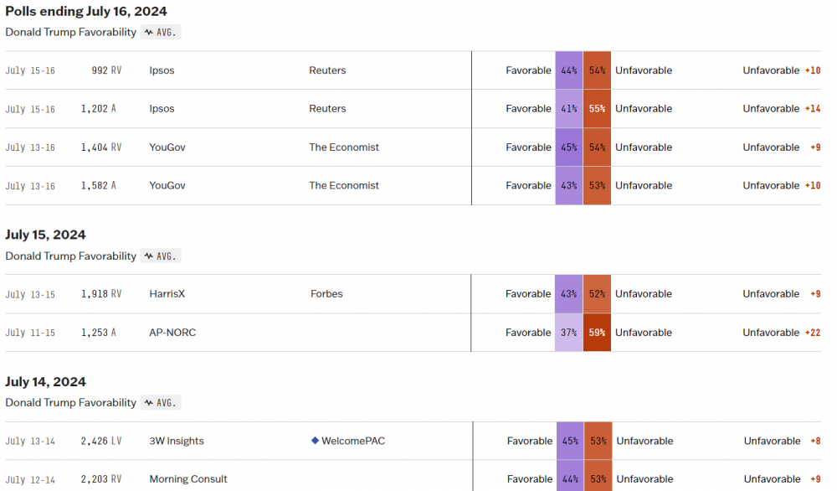Open Ipsos pollster link in the 1,202 A row

pos(162,109)
